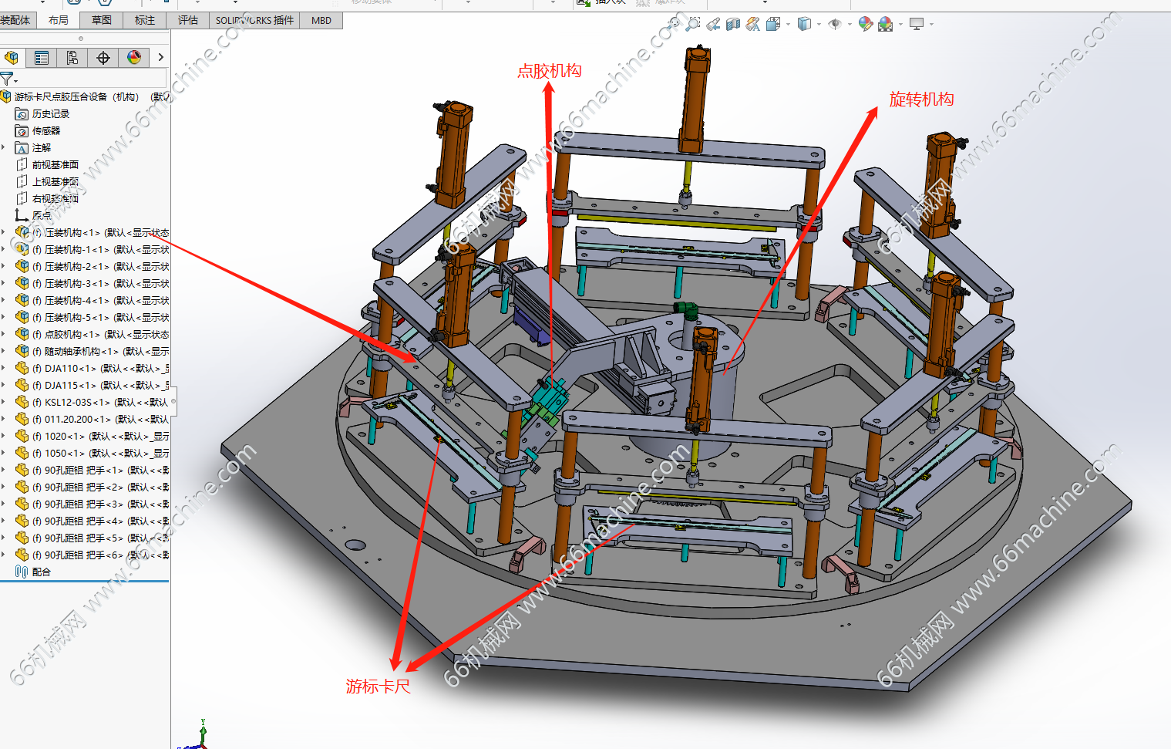Screen dimensions: 1171x749
Task: Show more manager tabs with right chevron
Action: [160, 57]
